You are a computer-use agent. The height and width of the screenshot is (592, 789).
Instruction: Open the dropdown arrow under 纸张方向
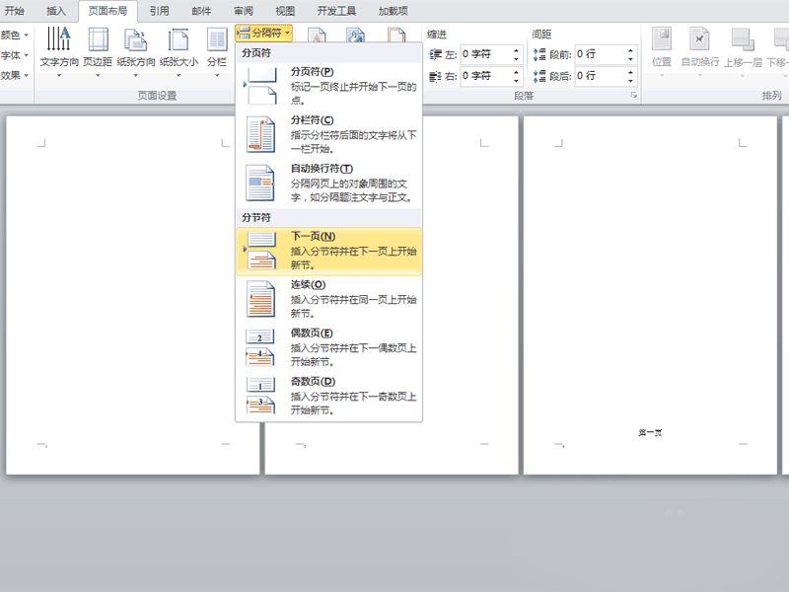[x=135, y=76]
